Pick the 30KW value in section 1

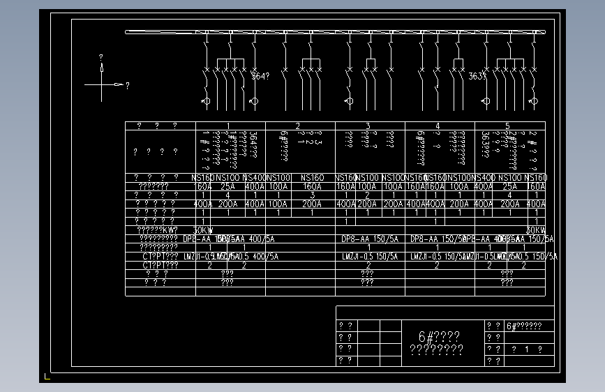tap(202, 230)
